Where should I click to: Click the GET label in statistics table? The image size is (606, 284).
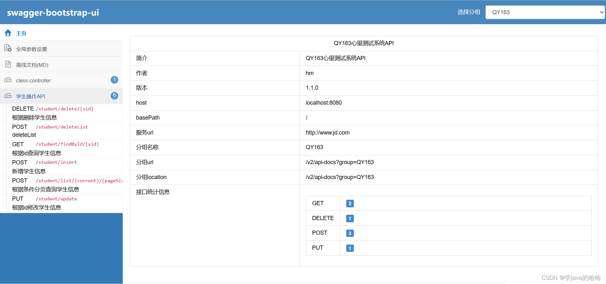pyautogui.click(x=318, y=203)
